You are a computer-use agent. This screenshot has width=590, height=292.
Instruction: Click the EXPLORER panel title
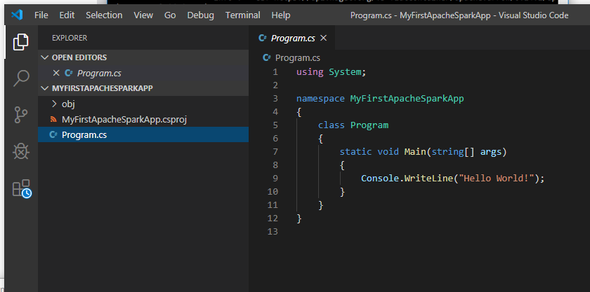tap(70, 38)
